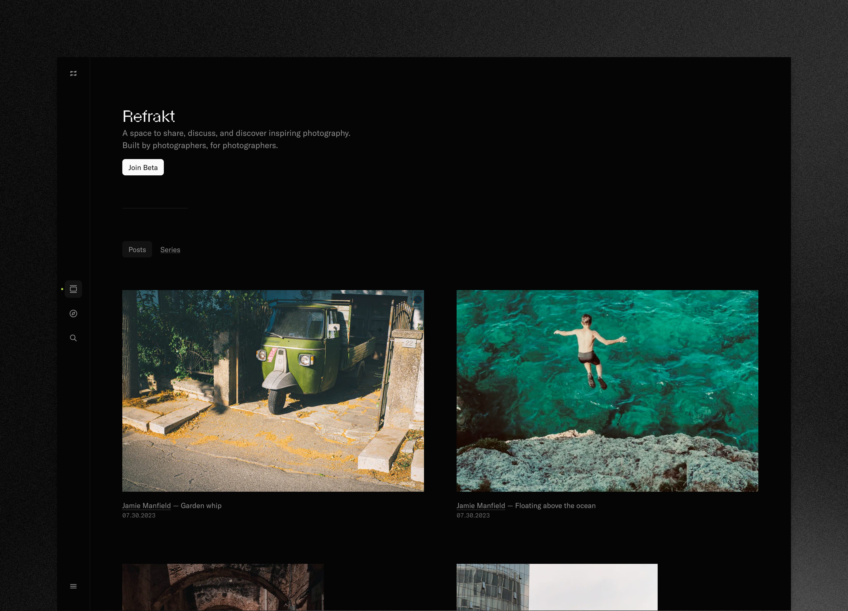The image size is (848, 611).
Task: Click the date under Garden whip post
Action: [139, 515]
